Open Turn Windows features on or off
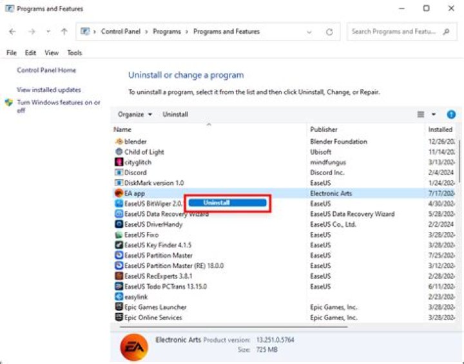 [59, 106]
